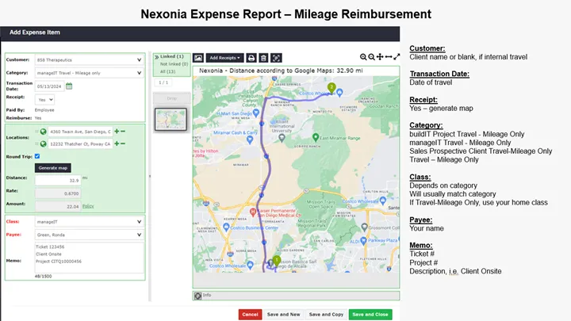The image size is (571, 321).
Task: Click the first location address field
Action: [80, 132]
